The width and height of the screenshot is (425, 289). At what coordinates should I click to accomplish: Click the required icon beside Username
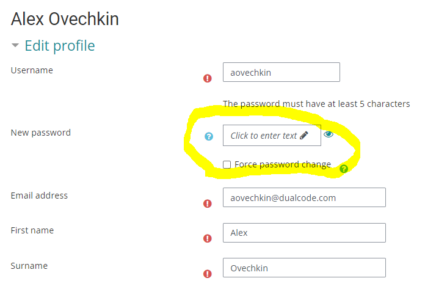tap(208, 78)
